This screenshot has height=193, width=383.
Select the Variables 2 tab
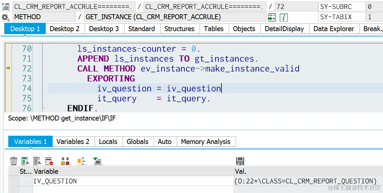(x=73, y=142)
